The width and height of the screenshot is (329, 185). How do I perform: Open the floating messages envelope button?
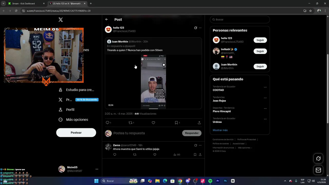coord(318,170)
